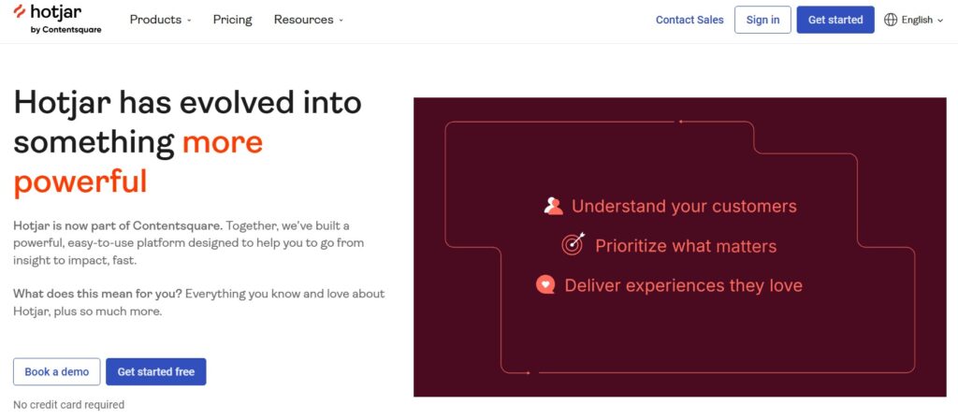Click the globe language icon
This screenshot has height=420, width=958.
coord(891,20)
